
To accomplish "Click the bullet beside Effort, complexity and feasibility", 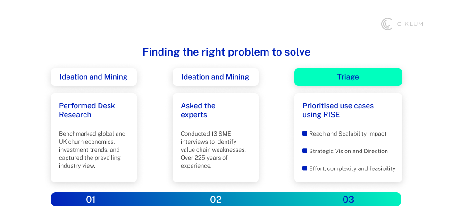I will [x=305, y=168].
